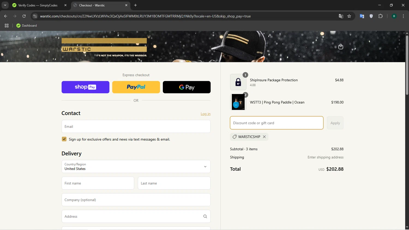
Task: Open the shopping bag cart icon
Action: coord(341,47)
